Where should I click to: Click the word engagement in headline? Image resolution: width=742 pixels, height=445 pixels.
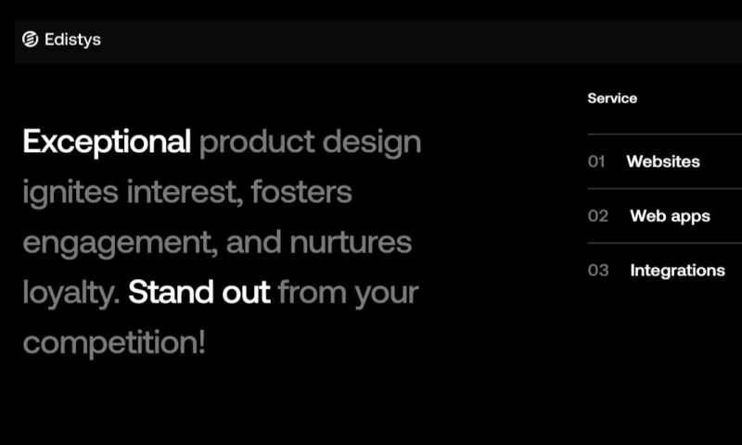coord(114,243)
